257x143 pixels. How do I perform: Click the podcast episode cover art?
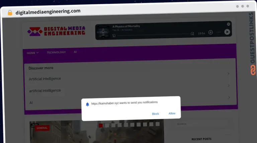pos(103,31)
